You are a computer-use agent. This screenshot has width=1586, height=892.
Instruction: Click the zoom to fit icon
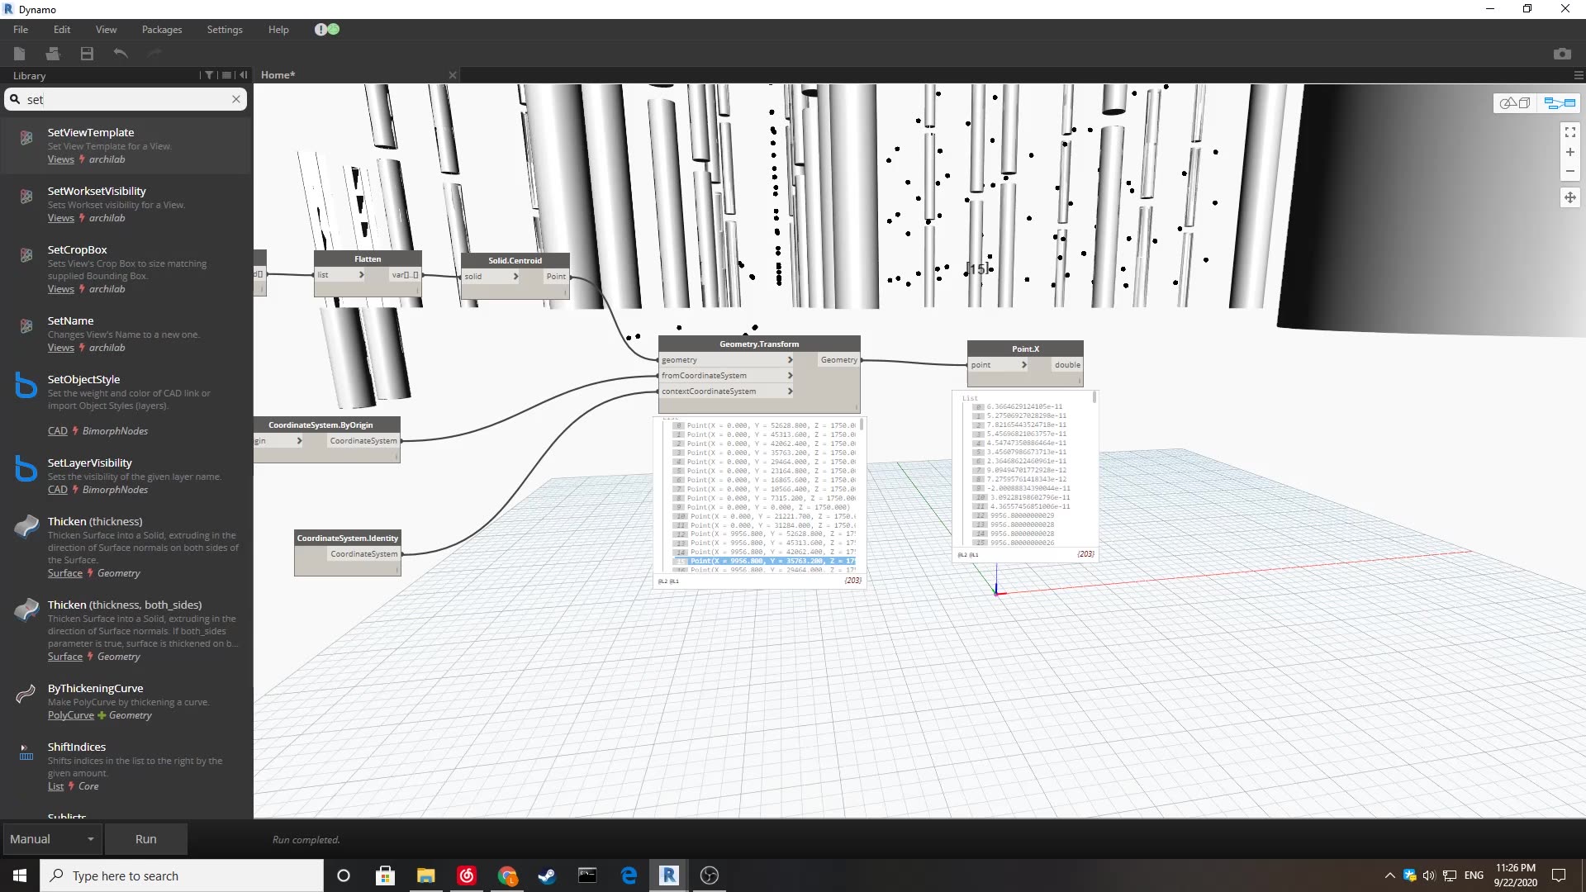1569,132
